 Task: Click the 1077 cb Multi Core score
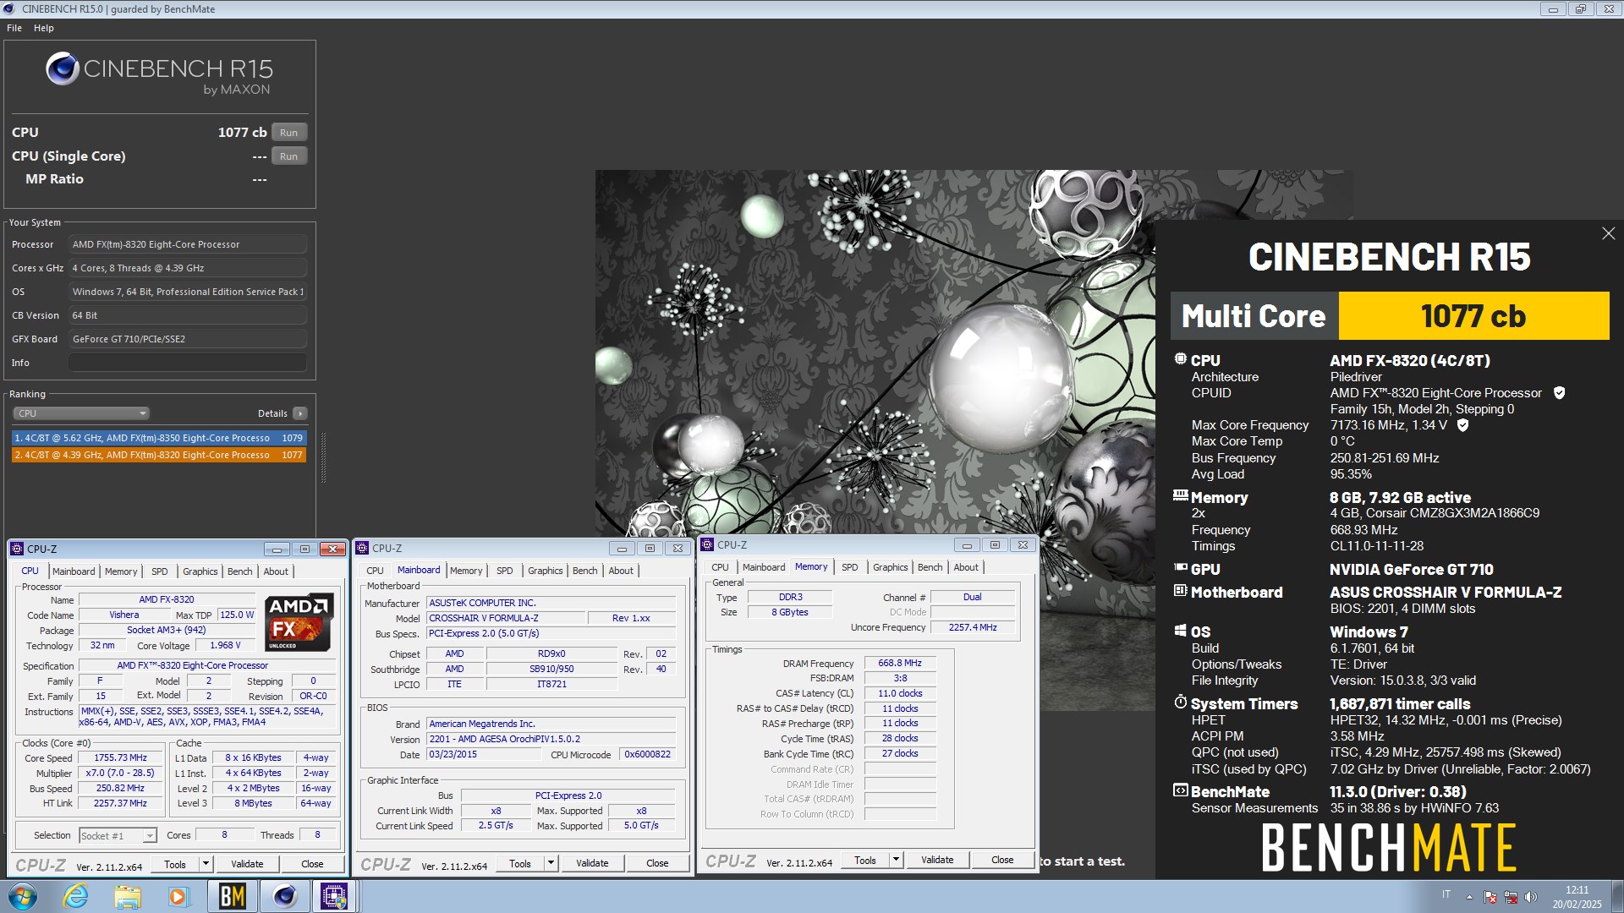pos(1473,316)
